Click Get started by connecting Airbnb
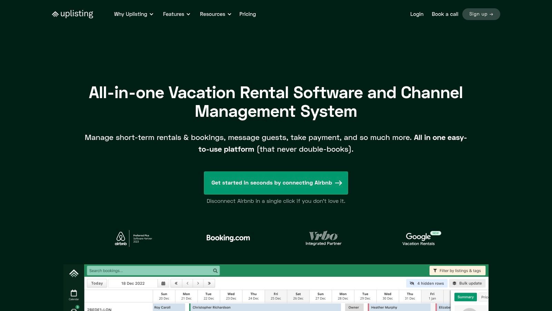 (x=276, y=183)
